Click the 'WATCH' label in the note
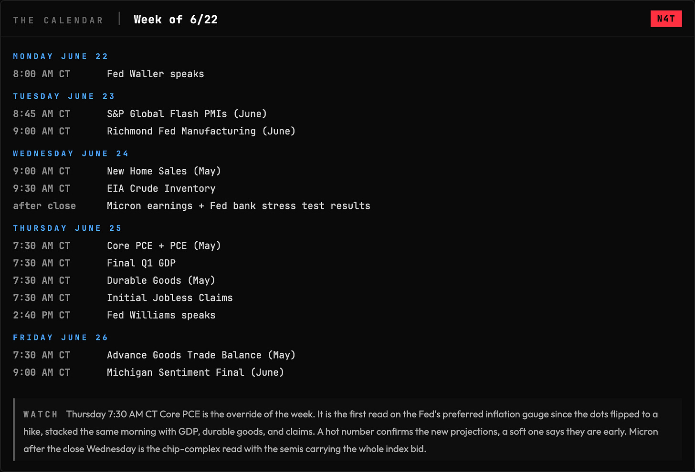 41,414
